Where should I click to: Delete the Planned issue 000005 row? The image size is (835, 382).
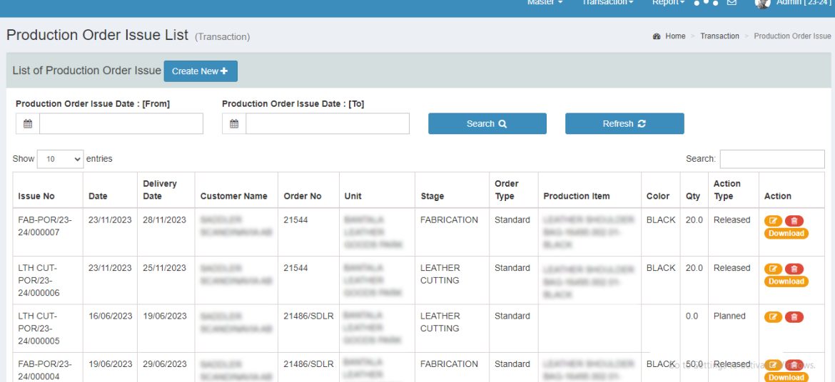coord(794,317)
